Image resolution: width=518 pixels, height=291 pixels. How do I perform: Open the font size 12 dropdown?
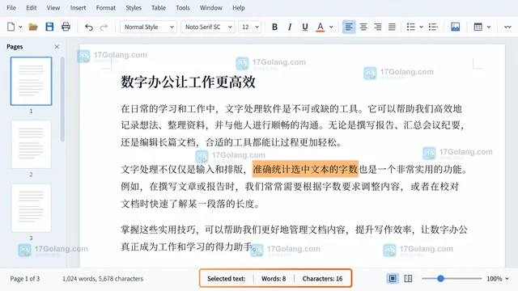250,27
